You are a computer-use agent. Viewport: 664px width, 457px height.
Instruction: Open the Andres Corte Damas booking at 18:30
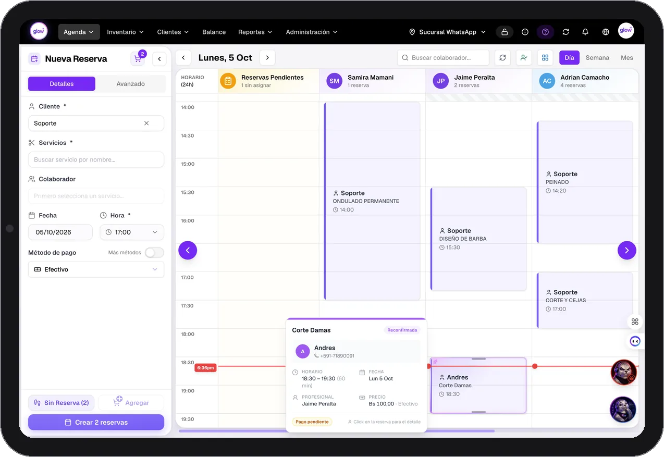478,386
